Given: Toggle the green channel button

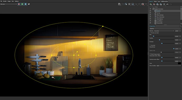Looking at the screenshot, I should coord(22,4).
